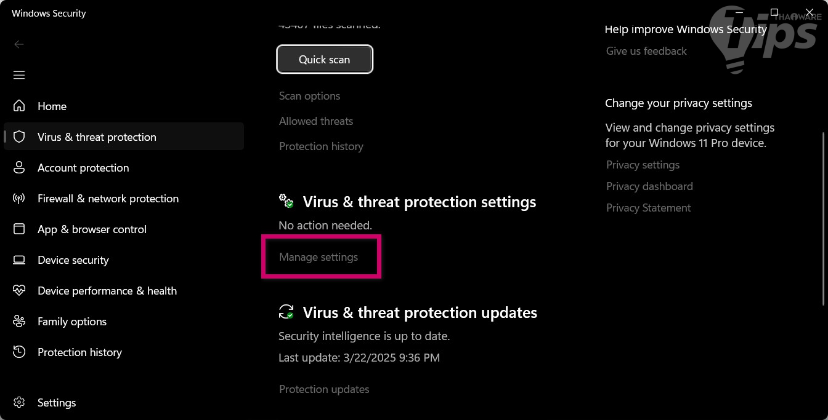Open Protection updates link

324,389
